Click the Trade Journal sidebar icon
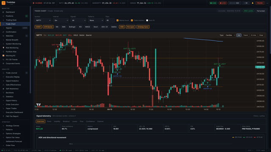The width and height of the screenshot is (271, 152). [x=3, y=73]
